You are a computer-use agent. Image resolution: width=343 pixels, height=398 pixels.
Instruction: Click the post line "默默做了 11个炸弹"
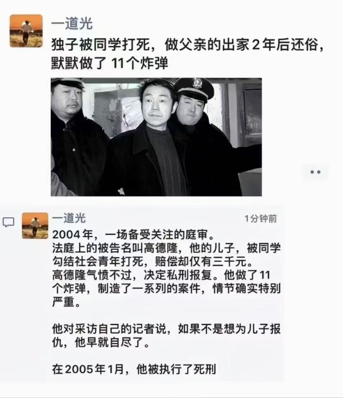coord(110,64)
